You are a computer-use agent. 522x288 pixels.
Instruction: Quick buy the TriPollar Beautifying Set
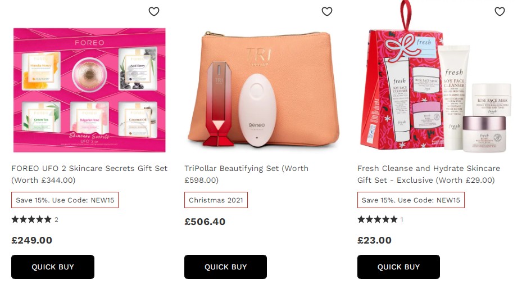(x=225, y=267)
